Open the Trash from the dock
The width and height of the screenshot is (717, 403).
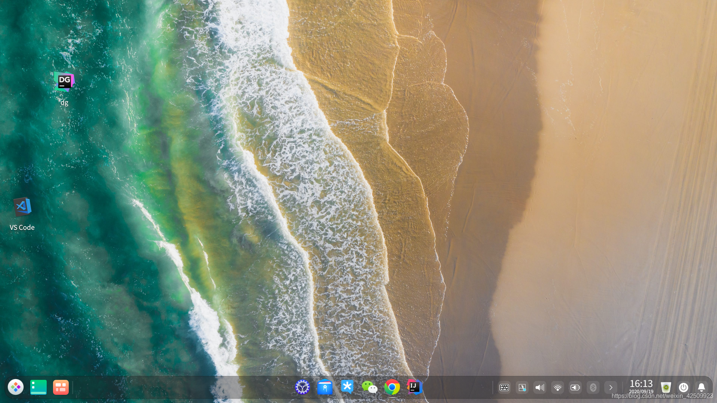[666, 387]
